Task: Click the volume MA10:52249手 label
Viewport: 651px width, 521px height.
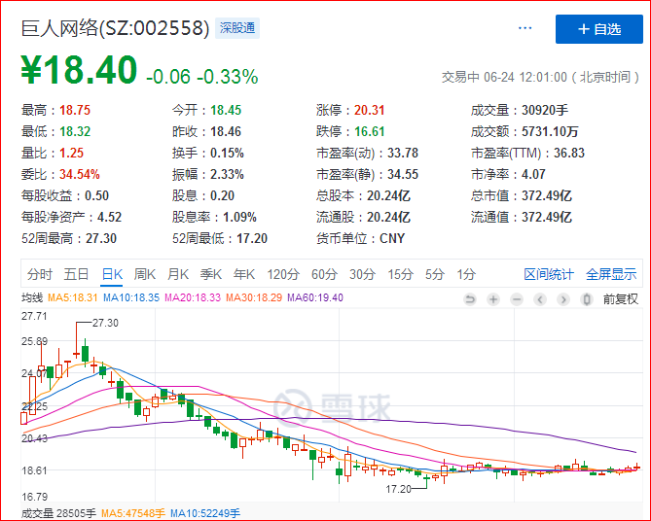Action: coord(205,513)
